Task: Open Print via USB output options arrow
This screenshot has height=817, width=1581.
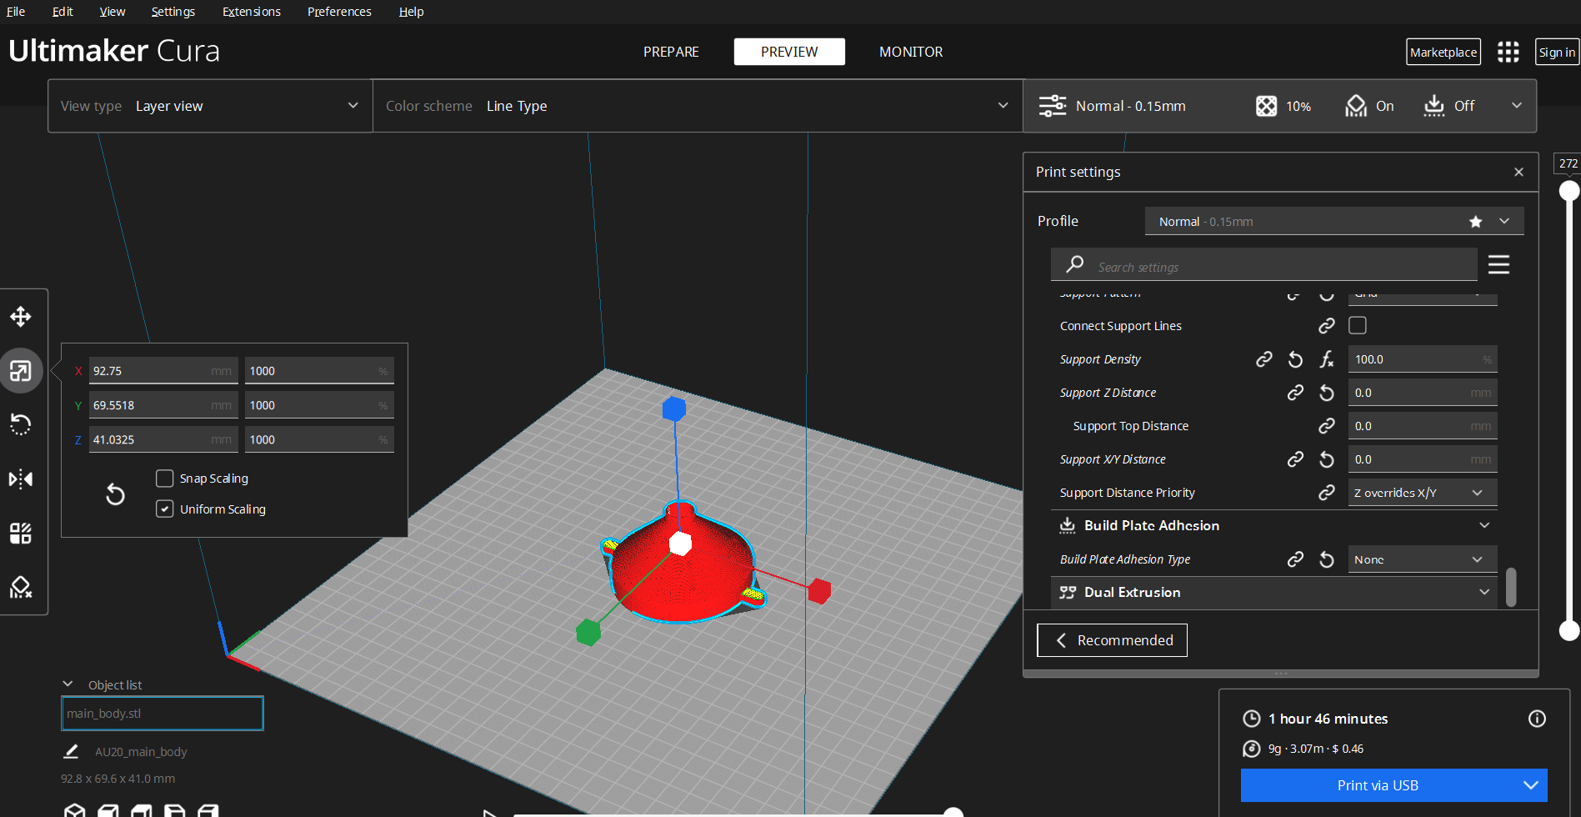Action: (x=1530, y=785)
